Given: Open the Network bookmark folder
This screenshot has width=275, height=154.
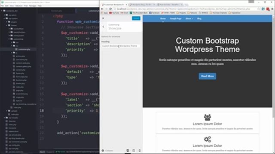Looking at the screenshot, I should click(x=192, y=13).
